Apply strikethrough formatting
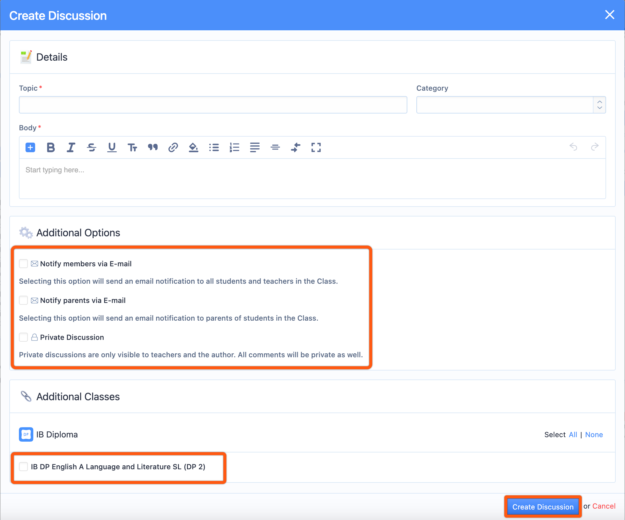This screenshot has height=520, width=625. [92, 147]
